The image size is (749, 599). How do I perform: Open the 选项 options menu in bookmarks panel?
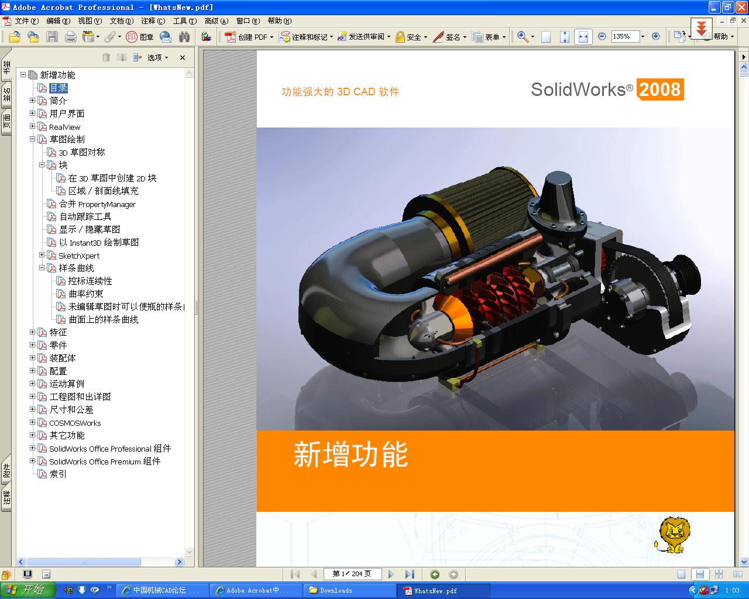coord(157,57)
